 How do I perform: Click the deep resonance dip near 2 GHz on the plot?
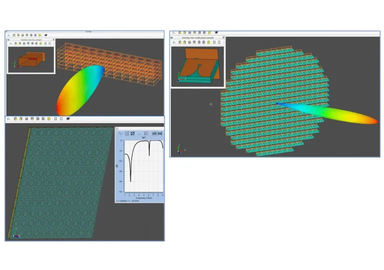coord(130,181)
